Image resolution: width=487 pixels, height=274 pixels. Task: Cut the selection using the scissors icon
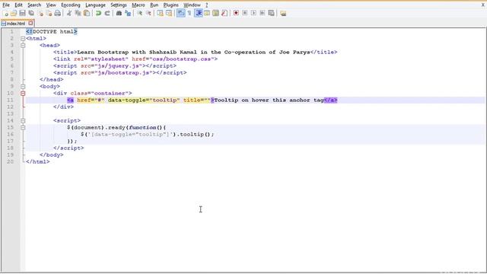(69, 14)
